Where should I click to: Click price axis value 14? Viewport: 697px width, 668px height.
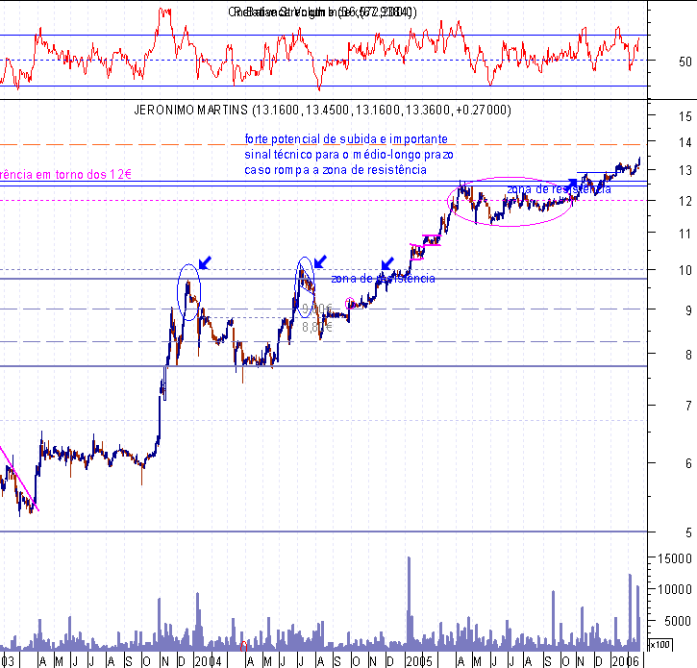pos(685,142)
